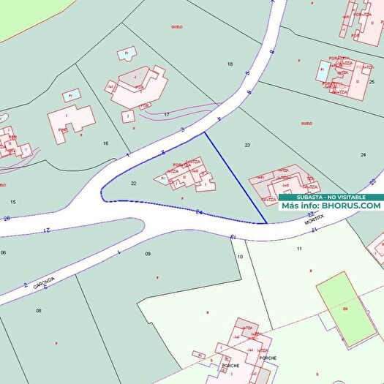Viewport: 384px width, 384px height.
Task: Click parcel 08 label
Action: click(x=39, y=311)
